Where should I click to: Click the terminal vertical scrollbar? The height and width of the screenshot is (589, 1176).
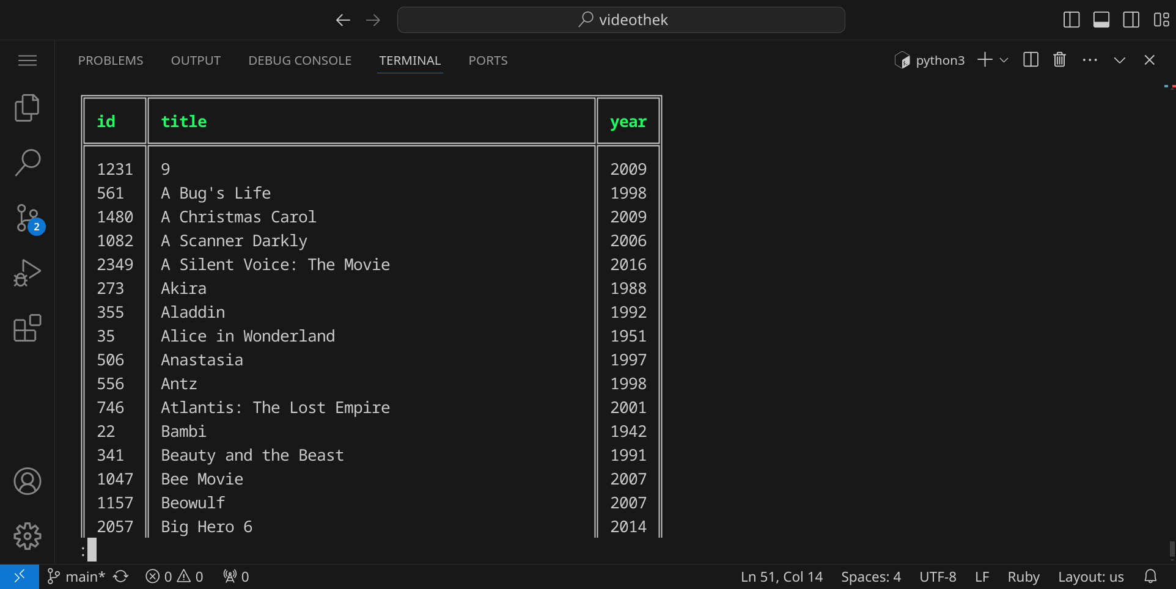tap(1171, 550)
